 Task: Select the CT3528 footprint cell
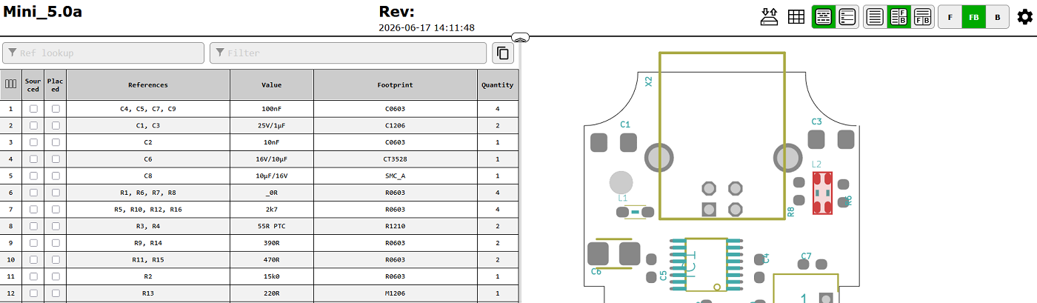pos(396,159)
